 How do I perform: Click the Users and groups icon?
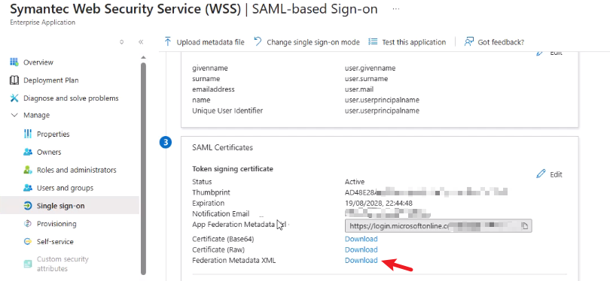(28, 188)
